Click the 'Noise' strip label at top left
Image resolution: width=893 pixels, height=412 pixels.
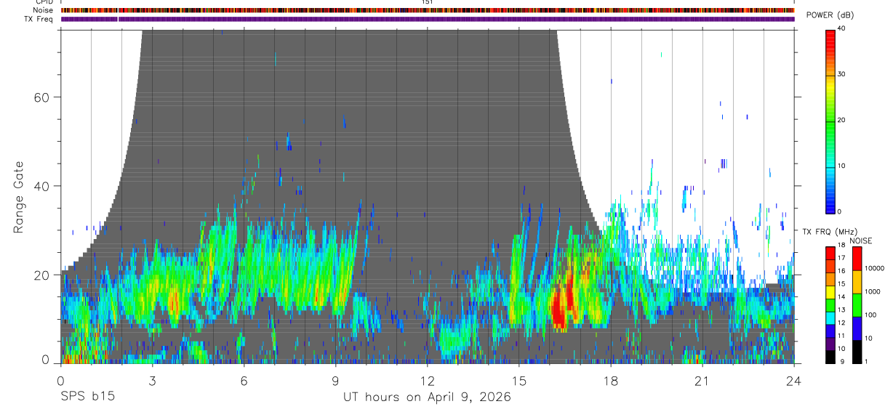[42, 10]
